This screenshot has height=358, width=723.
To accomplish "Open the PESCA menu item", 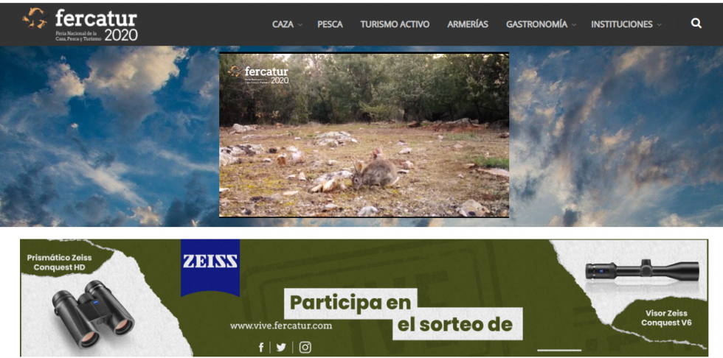I will (330, 24).
